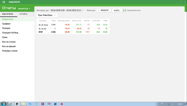This screenshot has height=106, width=187.
Task: Open the alina2010 (4) player dropdown
Action: [24, 9]
